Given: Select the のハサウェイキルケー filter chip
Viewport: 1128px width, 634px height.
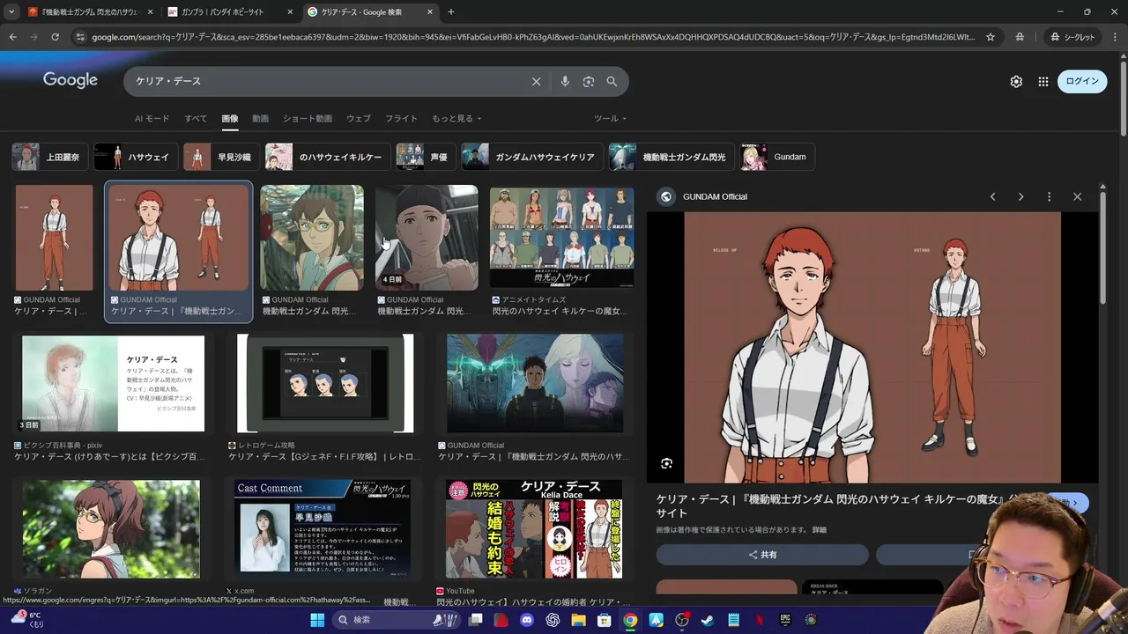Looking at the screenshot, I should tap(328, 157).
